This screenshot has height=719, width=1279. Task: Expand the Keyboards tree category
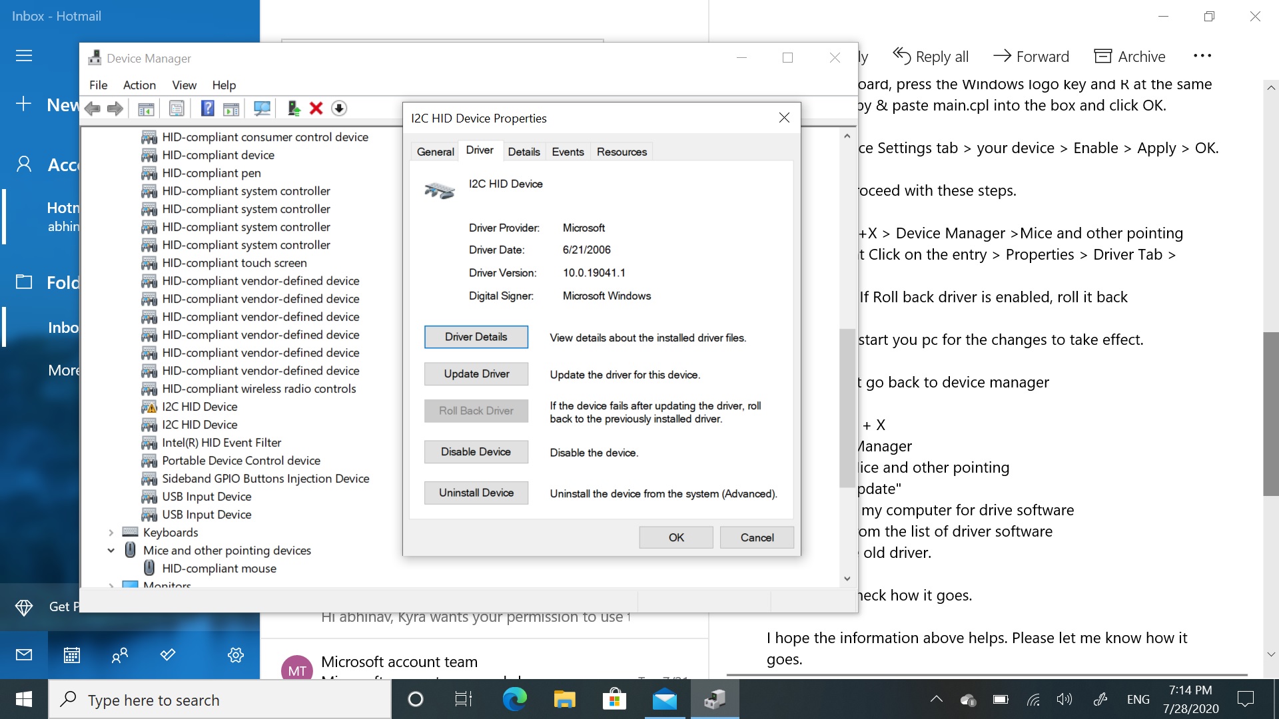coord(109,532)
